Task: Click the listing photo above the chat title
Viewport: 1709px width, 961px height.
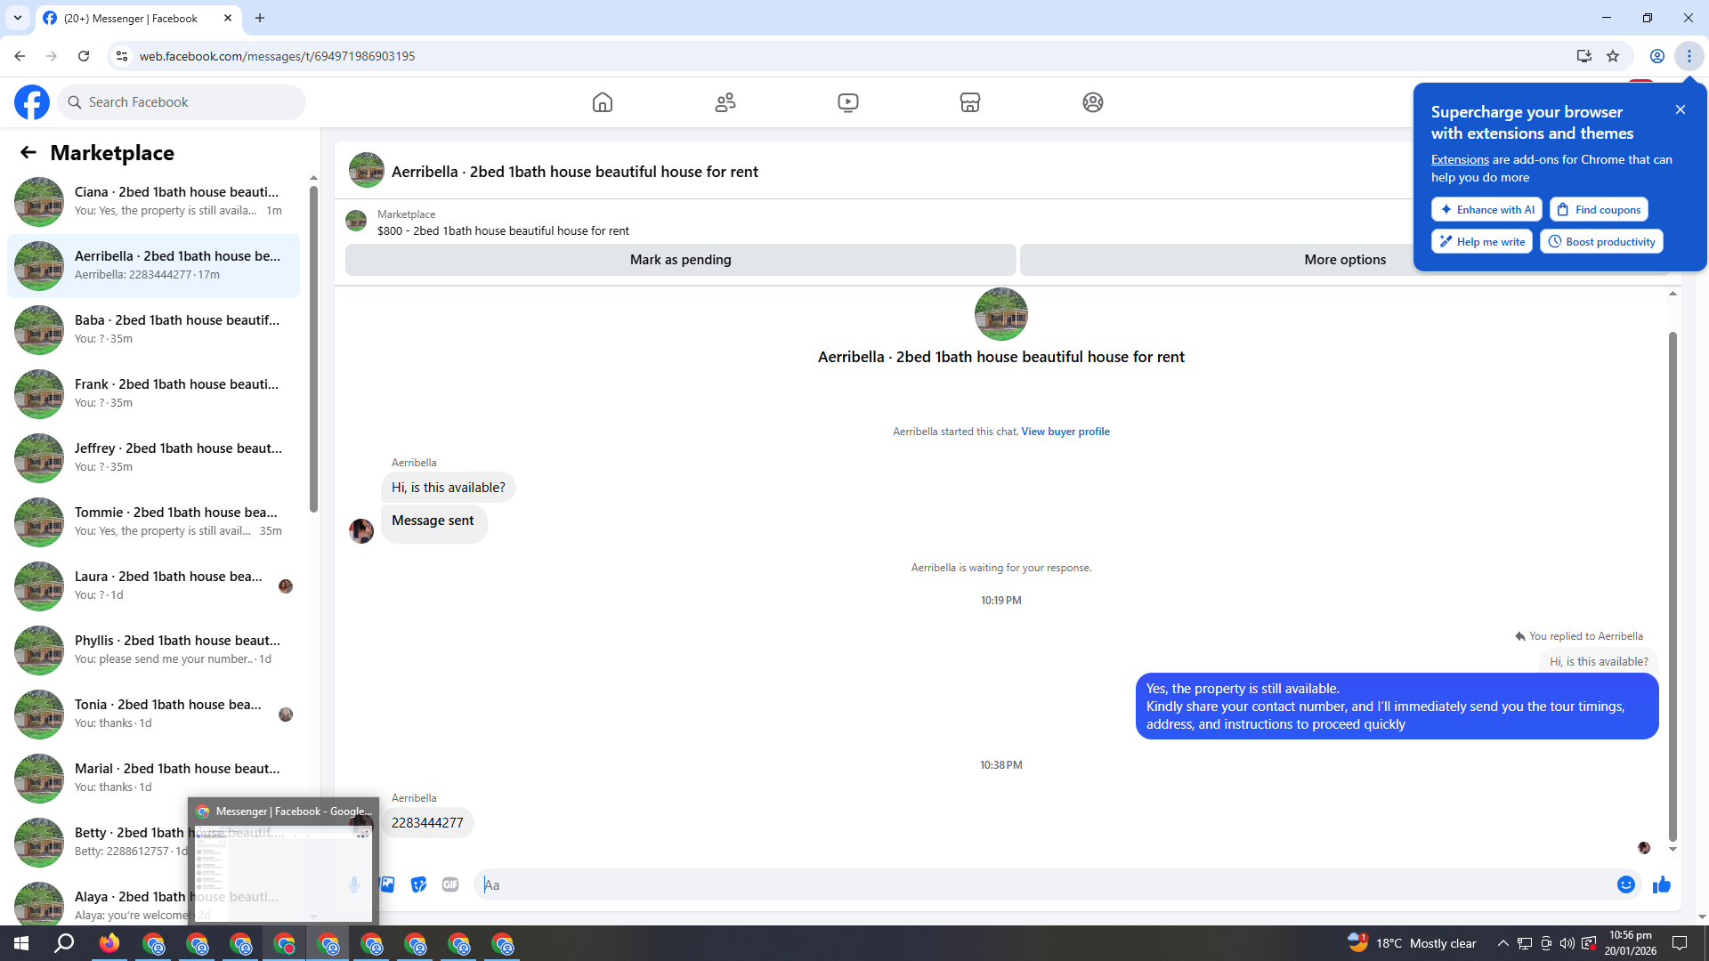Action: pos(1001,314)
